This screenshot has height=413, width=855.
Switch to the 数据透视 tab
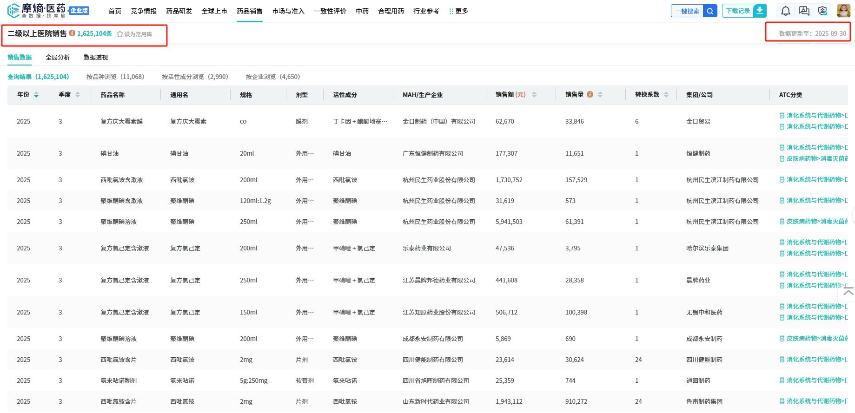pos(96,57)
